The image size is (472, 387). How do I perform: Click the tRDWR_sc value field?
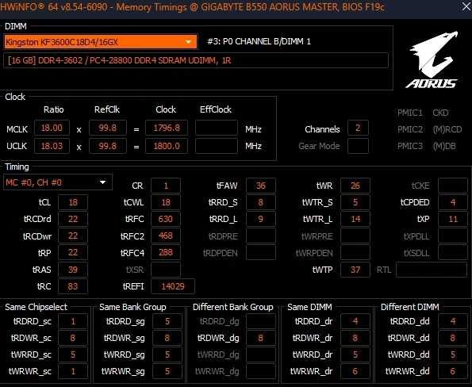[x=73, y=338]
